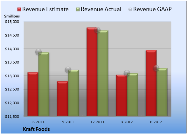Select the green actual bar for 12-2011
Image resolution: width=187 pixels, height=134 pixels.
click(x=103, y=73)
